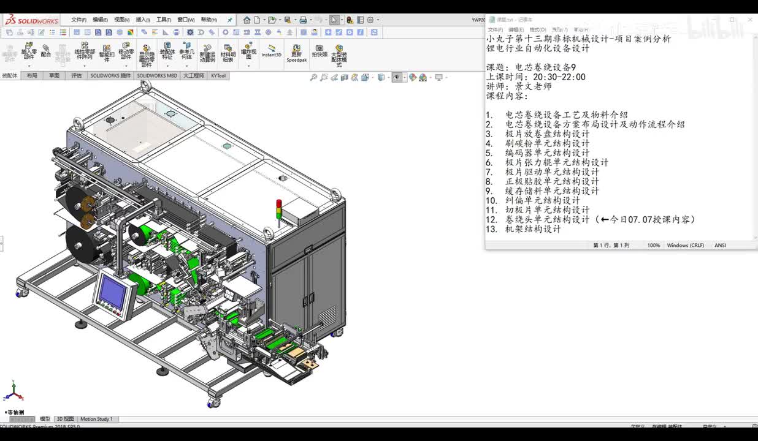Switch to the Motion Study 1 tab
Viewport: 758px width, 441px height.
coord(96,419)
